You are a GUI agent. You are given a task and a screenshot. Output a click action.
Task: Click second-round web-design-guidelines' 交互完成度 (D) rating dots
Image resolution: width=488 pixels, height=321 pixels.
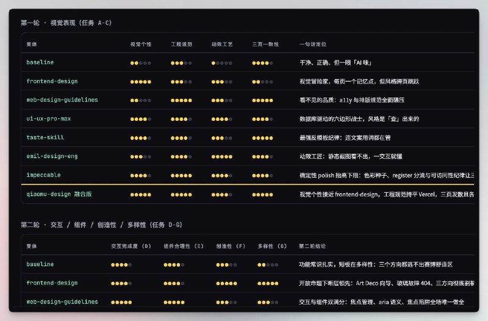coord(121,302)
